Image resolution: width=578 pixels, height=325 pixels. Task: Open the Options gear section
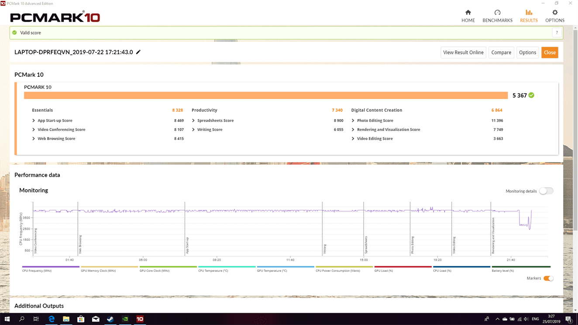click(x=555, y=16)
